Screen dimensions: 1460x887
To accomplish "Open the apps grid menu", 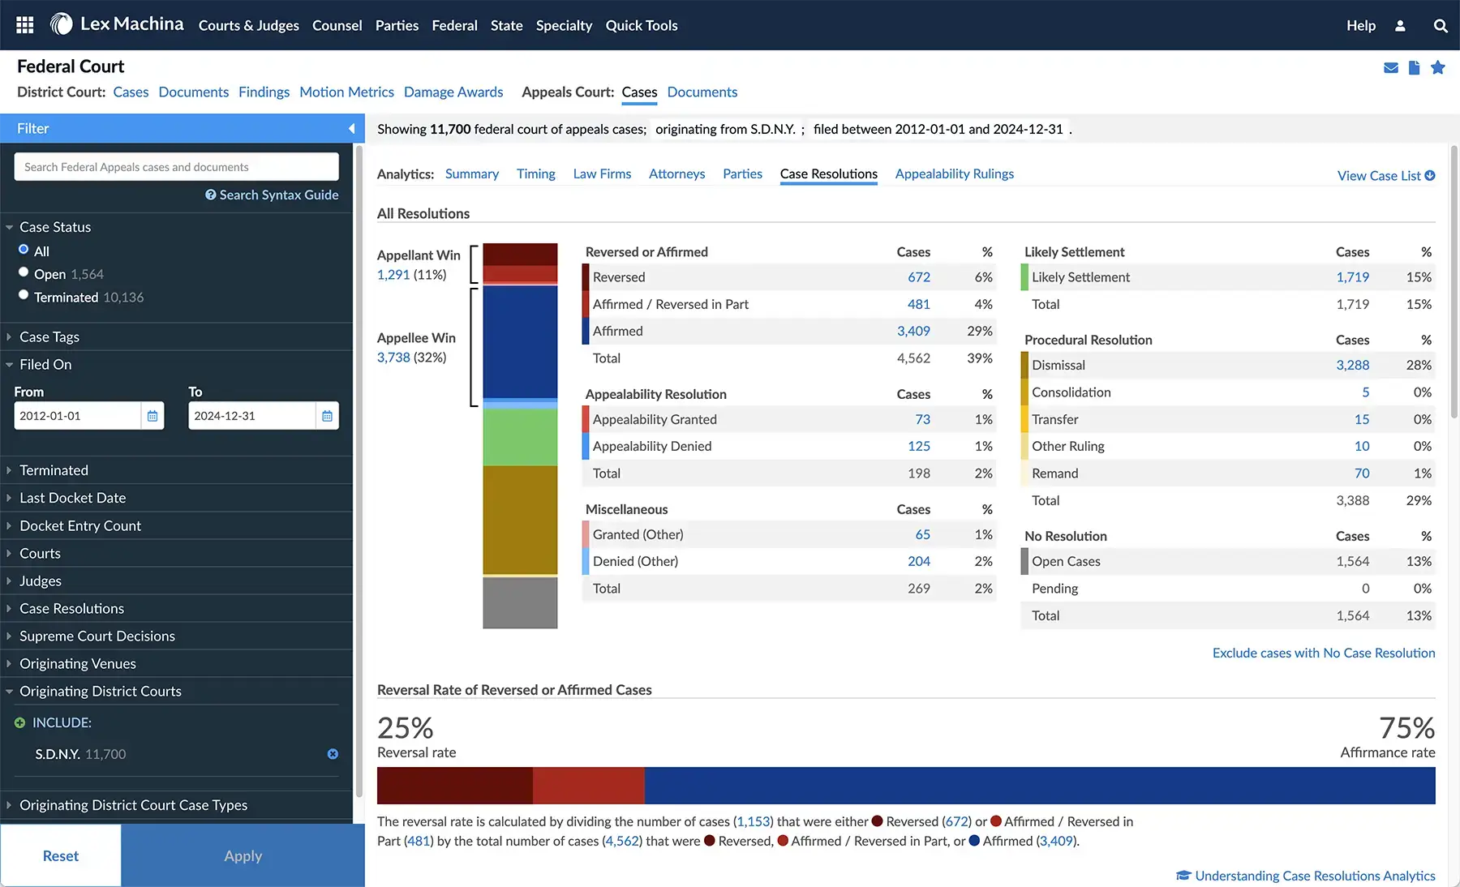I will [x=24, y=24].
